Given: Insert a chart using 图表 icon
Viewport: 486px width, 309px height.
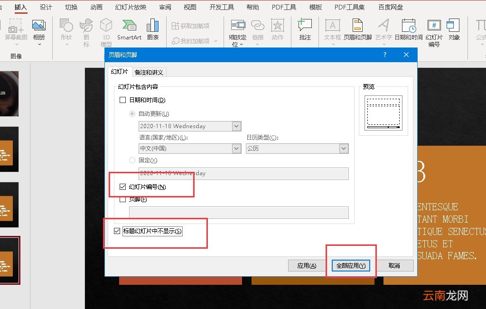Looking at the screenshot, I should click(153, 28).
